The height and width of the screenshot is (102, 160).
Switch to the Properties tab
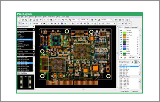tap(134, 27)
